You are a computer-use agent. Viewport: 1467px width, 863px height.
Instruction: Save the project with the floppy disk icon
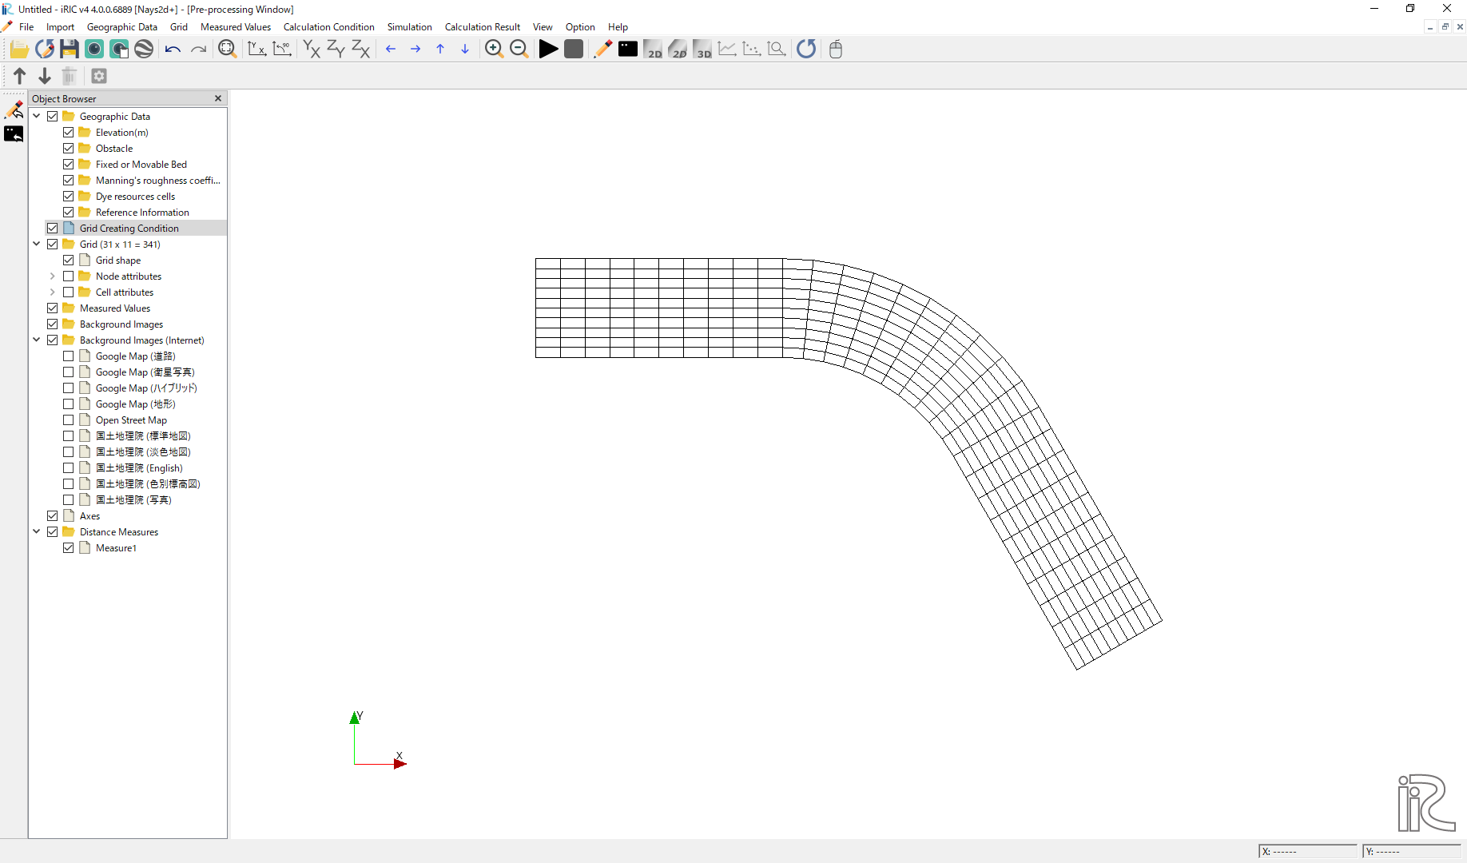[x=70, y=50]
